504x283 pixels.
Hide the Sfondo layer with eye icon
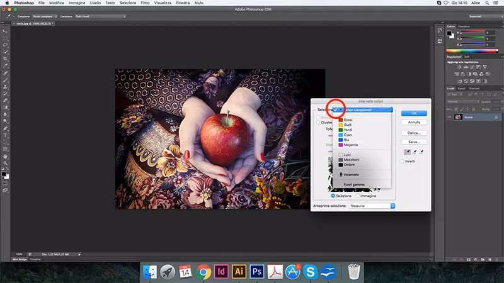[449, 117]
